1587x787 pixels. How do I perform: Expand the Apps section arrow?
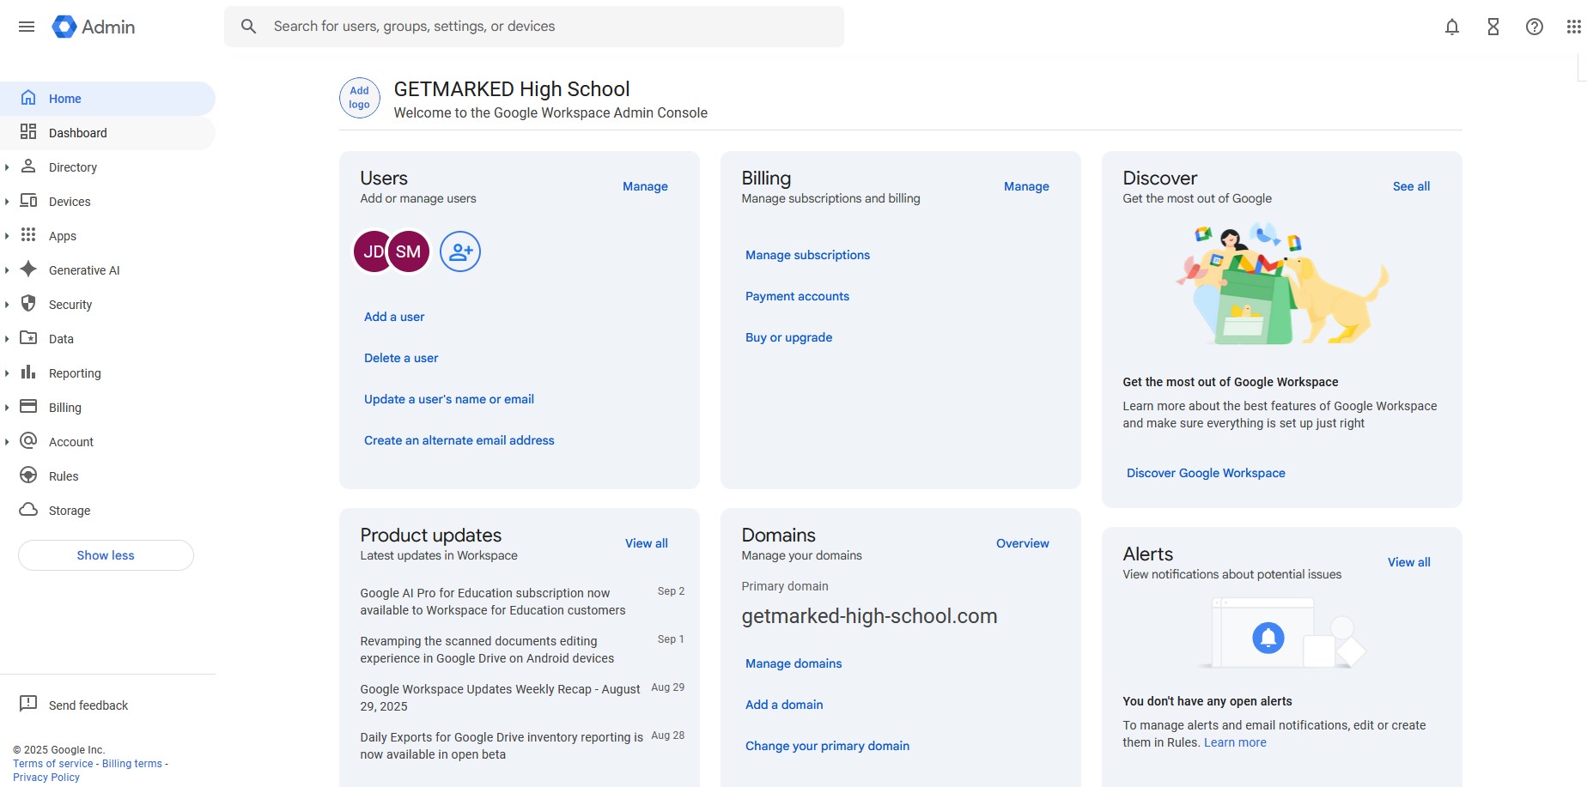(x=7, y=236)
